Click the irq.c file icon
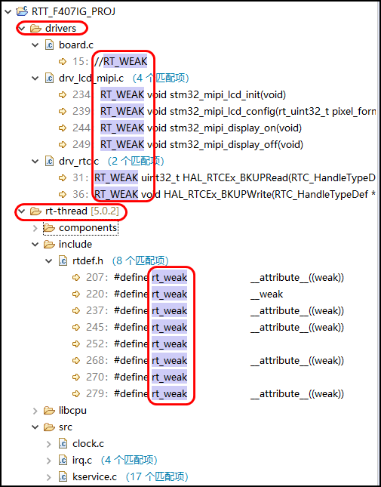This screenshot has width=381, height=487. pos(63,461)
